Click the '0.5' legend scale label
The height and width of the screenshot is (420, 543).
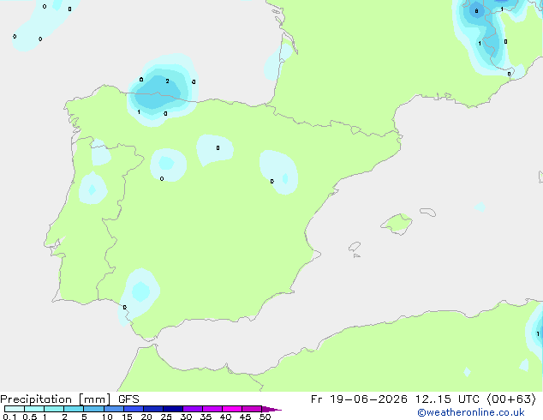coord(29,417)
